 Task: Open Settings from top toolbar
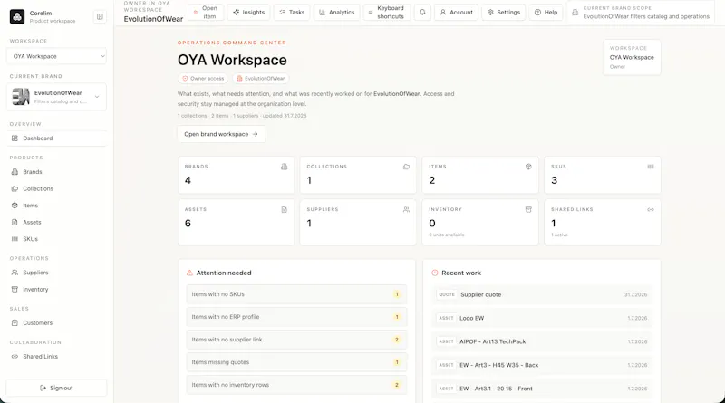click(x=504, y=13)
